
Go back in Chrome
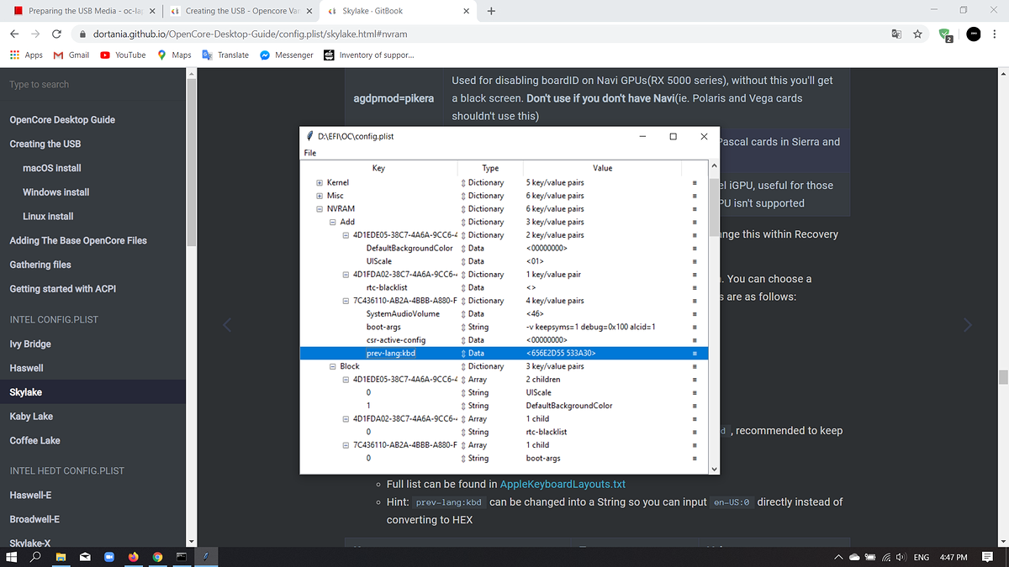(x=14, y=34)
